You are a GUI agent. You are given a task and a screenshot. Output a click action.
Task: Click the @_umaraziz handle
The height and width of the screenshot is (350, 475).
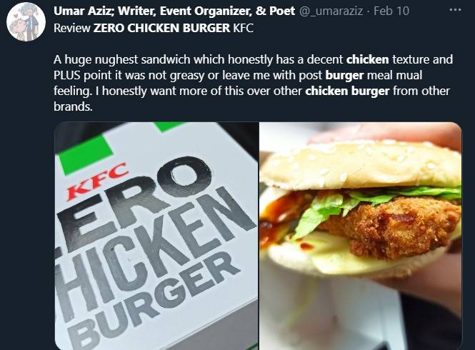331,11
